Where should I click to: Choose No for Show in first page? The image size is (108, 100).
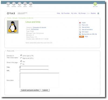21,64
